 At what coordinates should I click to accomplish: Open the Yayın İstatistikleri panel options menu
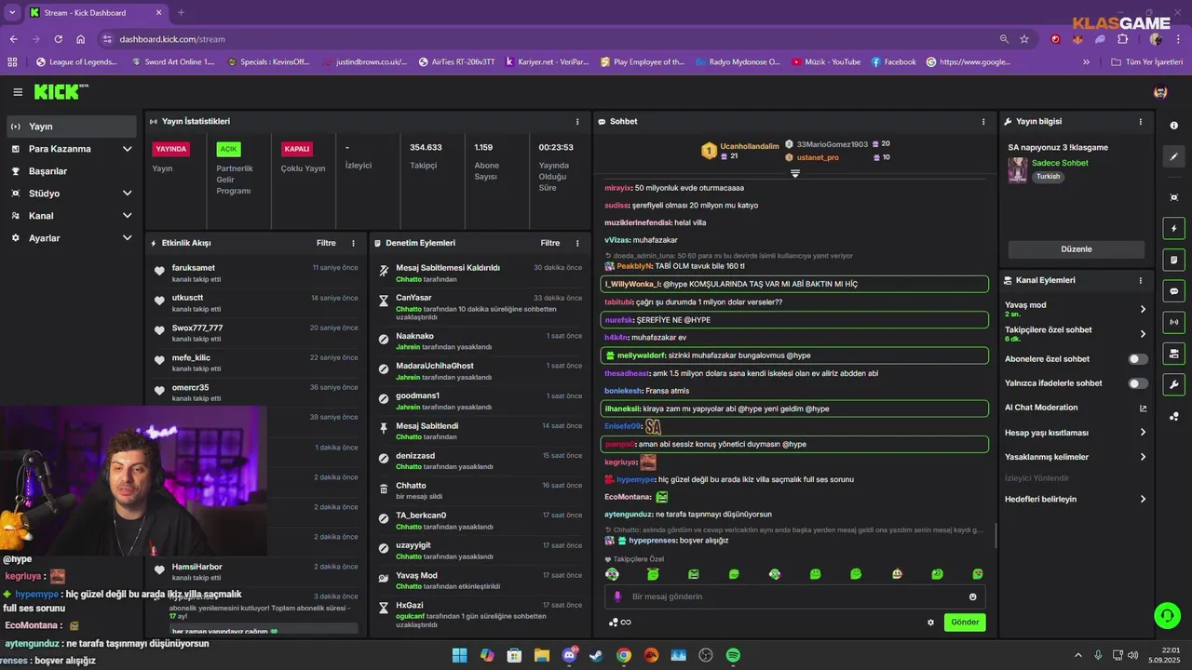tap(577, 122)
